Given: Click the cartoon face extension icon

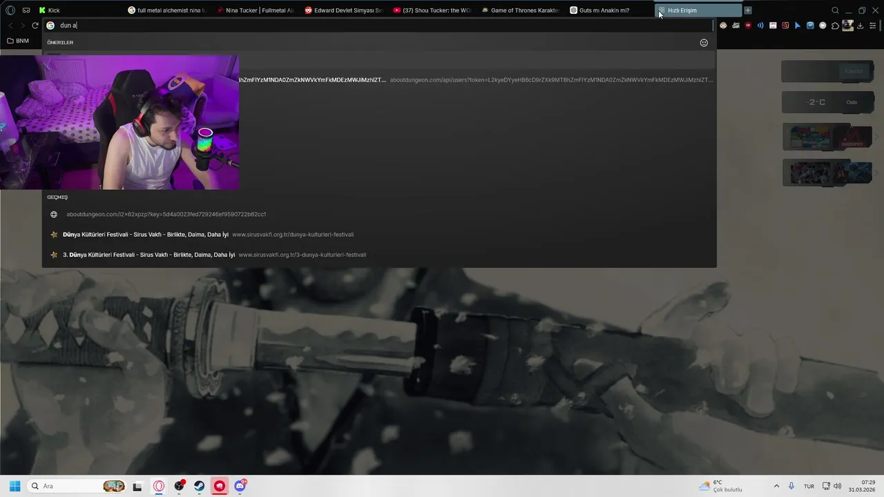Looking at the screenshot, I should [x=723, y=26].
